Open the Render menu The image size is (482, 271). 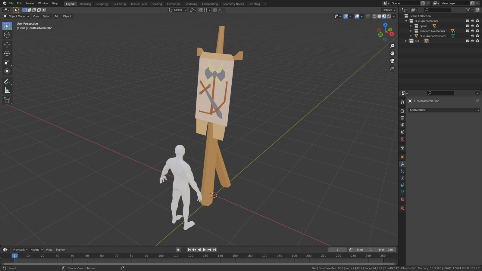30,3
